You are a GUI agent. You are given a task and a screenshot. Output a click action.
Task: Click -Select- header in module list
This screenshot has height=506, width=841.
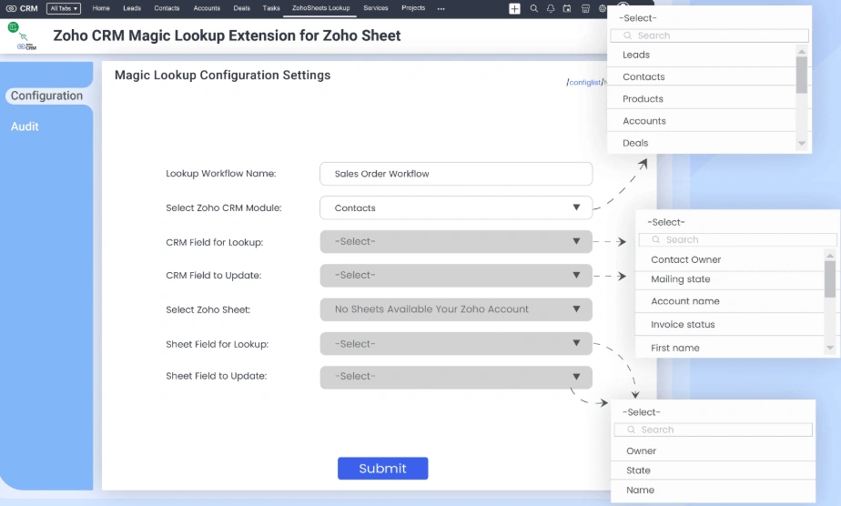(x=638, y=18)
